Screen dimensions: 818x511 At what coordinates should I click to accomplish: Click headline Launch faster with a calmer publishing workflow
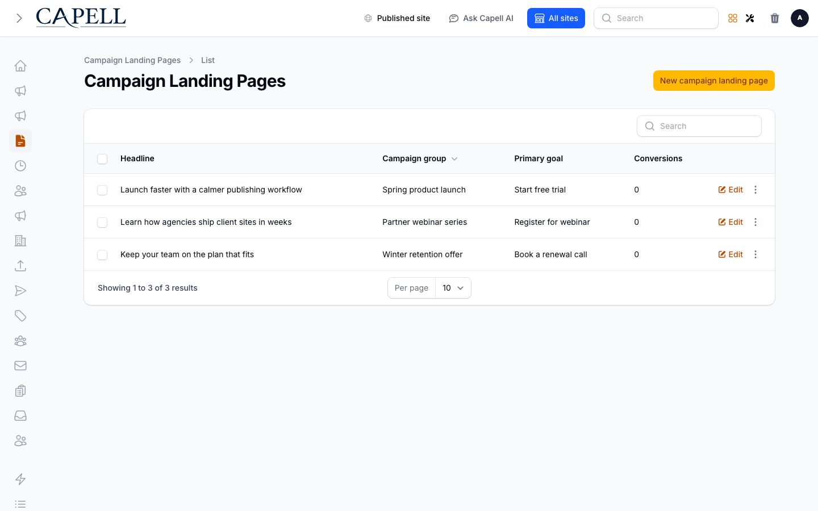point(211,190)
